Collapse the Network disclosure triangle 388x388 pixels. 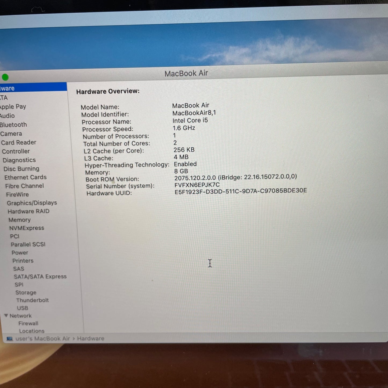tap(6, 316)
